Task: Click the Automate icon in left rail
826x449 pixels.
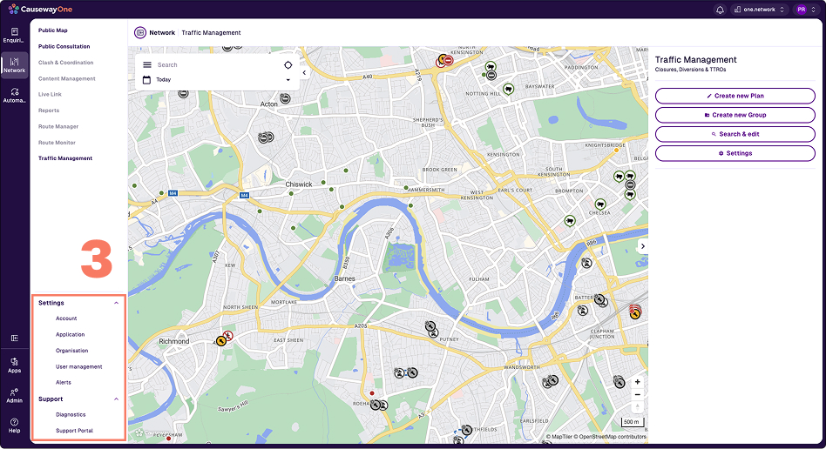Action: coord(15,95)
